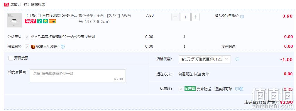Toggle the 运费险 shipping insurance checkbox
The image size is (296, 111).
pos(181,89)
